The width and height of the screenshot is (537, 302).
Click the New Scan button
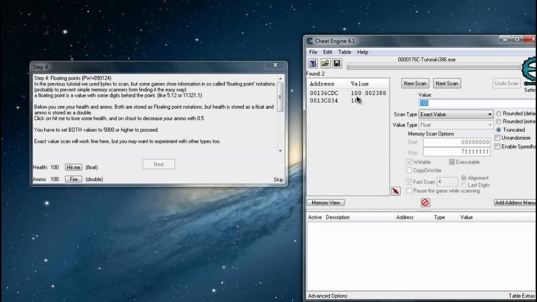click(415, 83)
